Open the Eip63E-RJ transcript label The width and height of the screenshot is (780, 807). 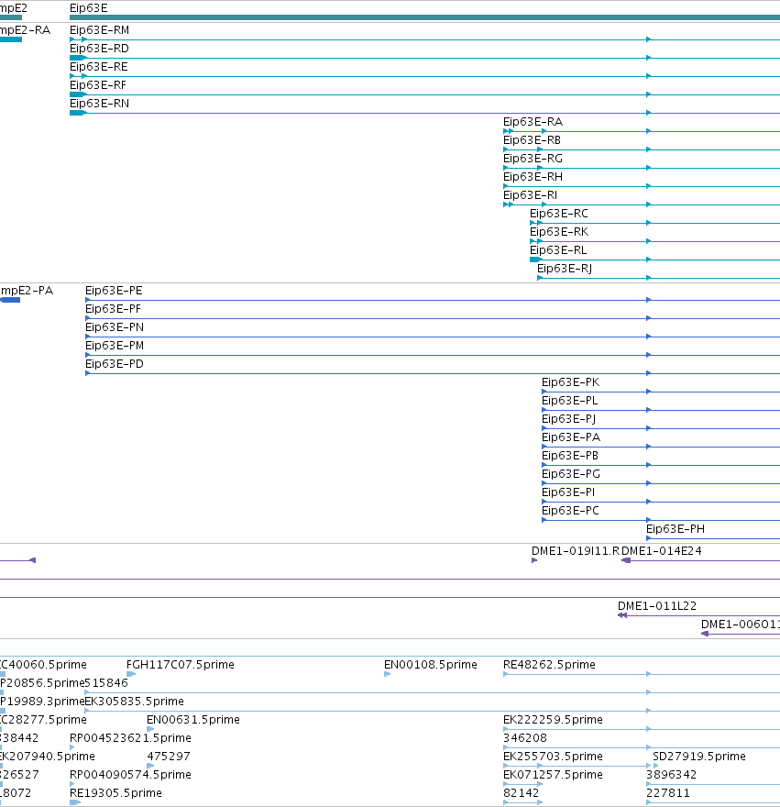[565, 269]
